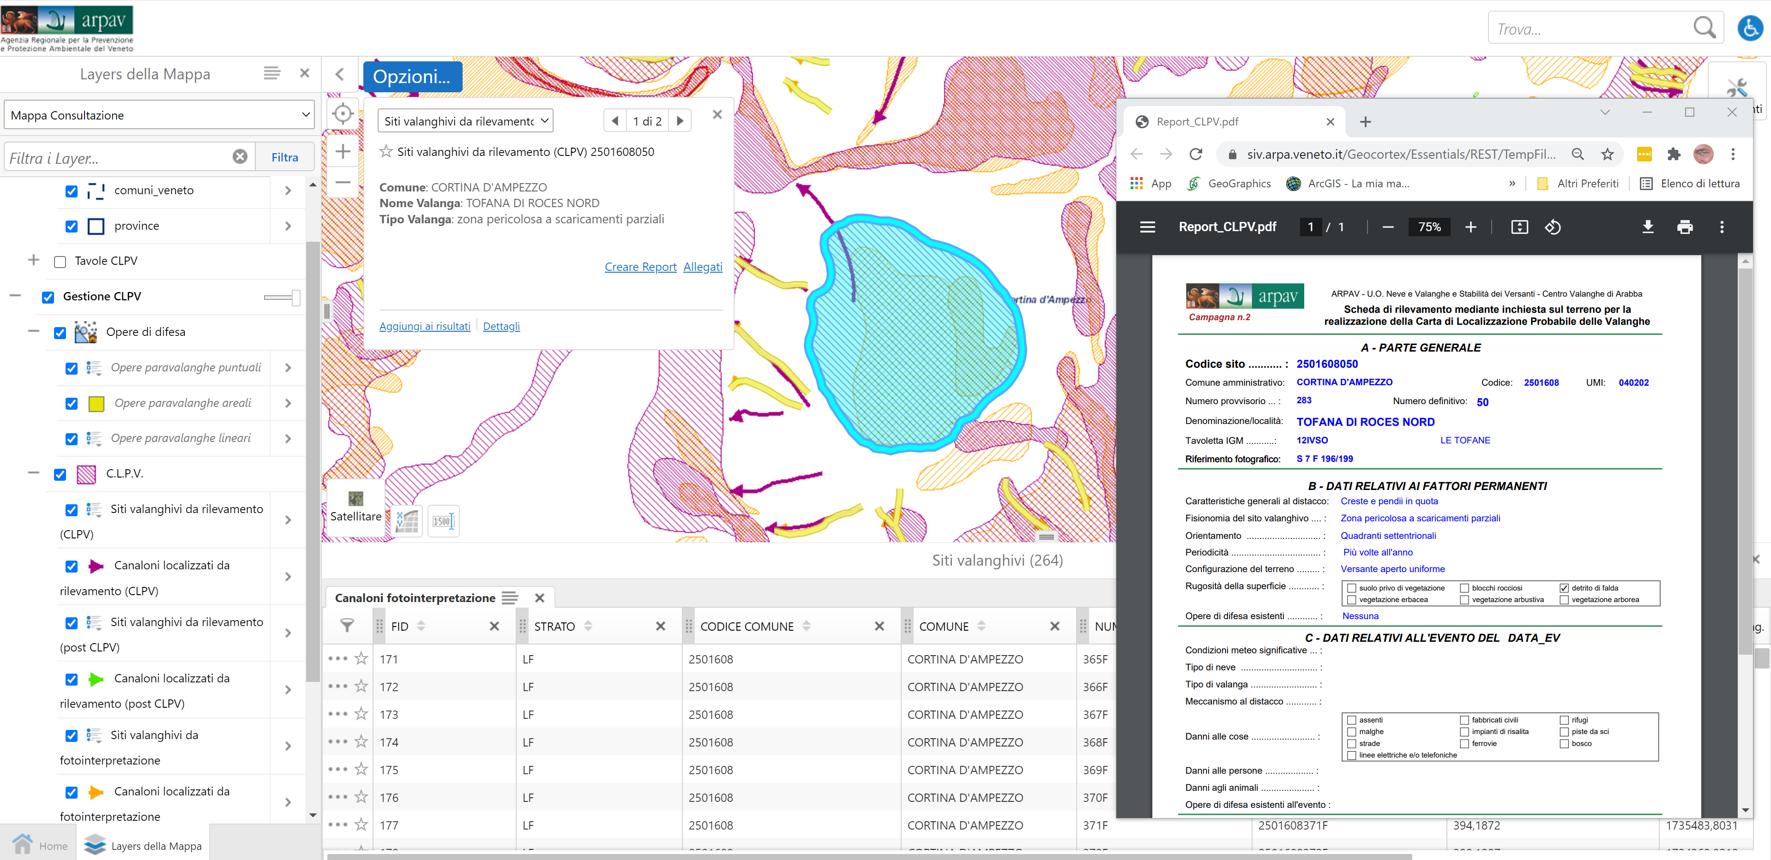Zoom in PDF with plus button
The image size is (1771, 860).
[x=1470, y=227]
